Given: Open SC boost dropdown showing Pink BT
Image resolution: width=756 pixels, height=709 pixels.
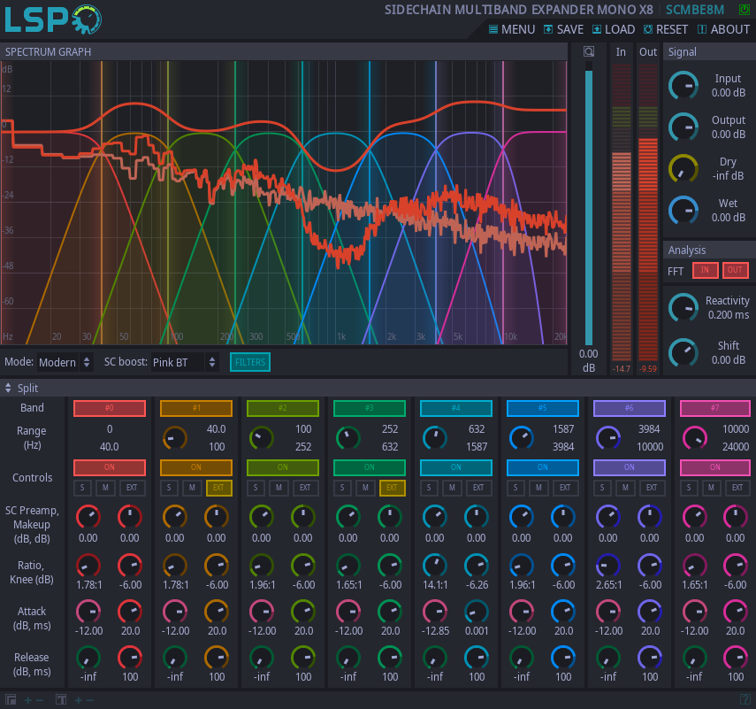Looking at the screenshot, I should [185, 362].
